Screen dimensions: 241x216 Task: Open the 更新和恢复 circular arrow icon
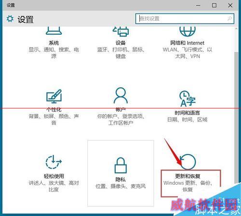[187, 162]
